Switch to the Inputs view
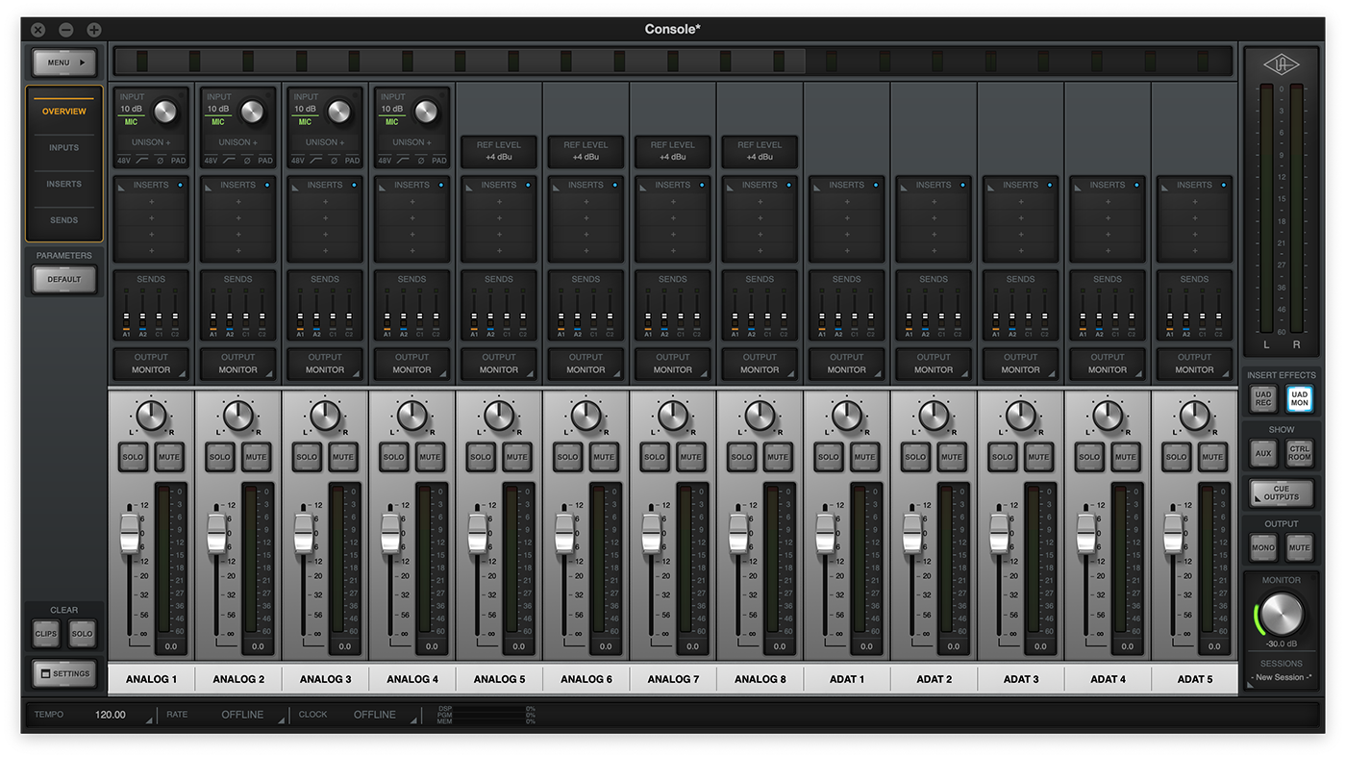This screenshot has width=1346, height=758. click(64, 148)
